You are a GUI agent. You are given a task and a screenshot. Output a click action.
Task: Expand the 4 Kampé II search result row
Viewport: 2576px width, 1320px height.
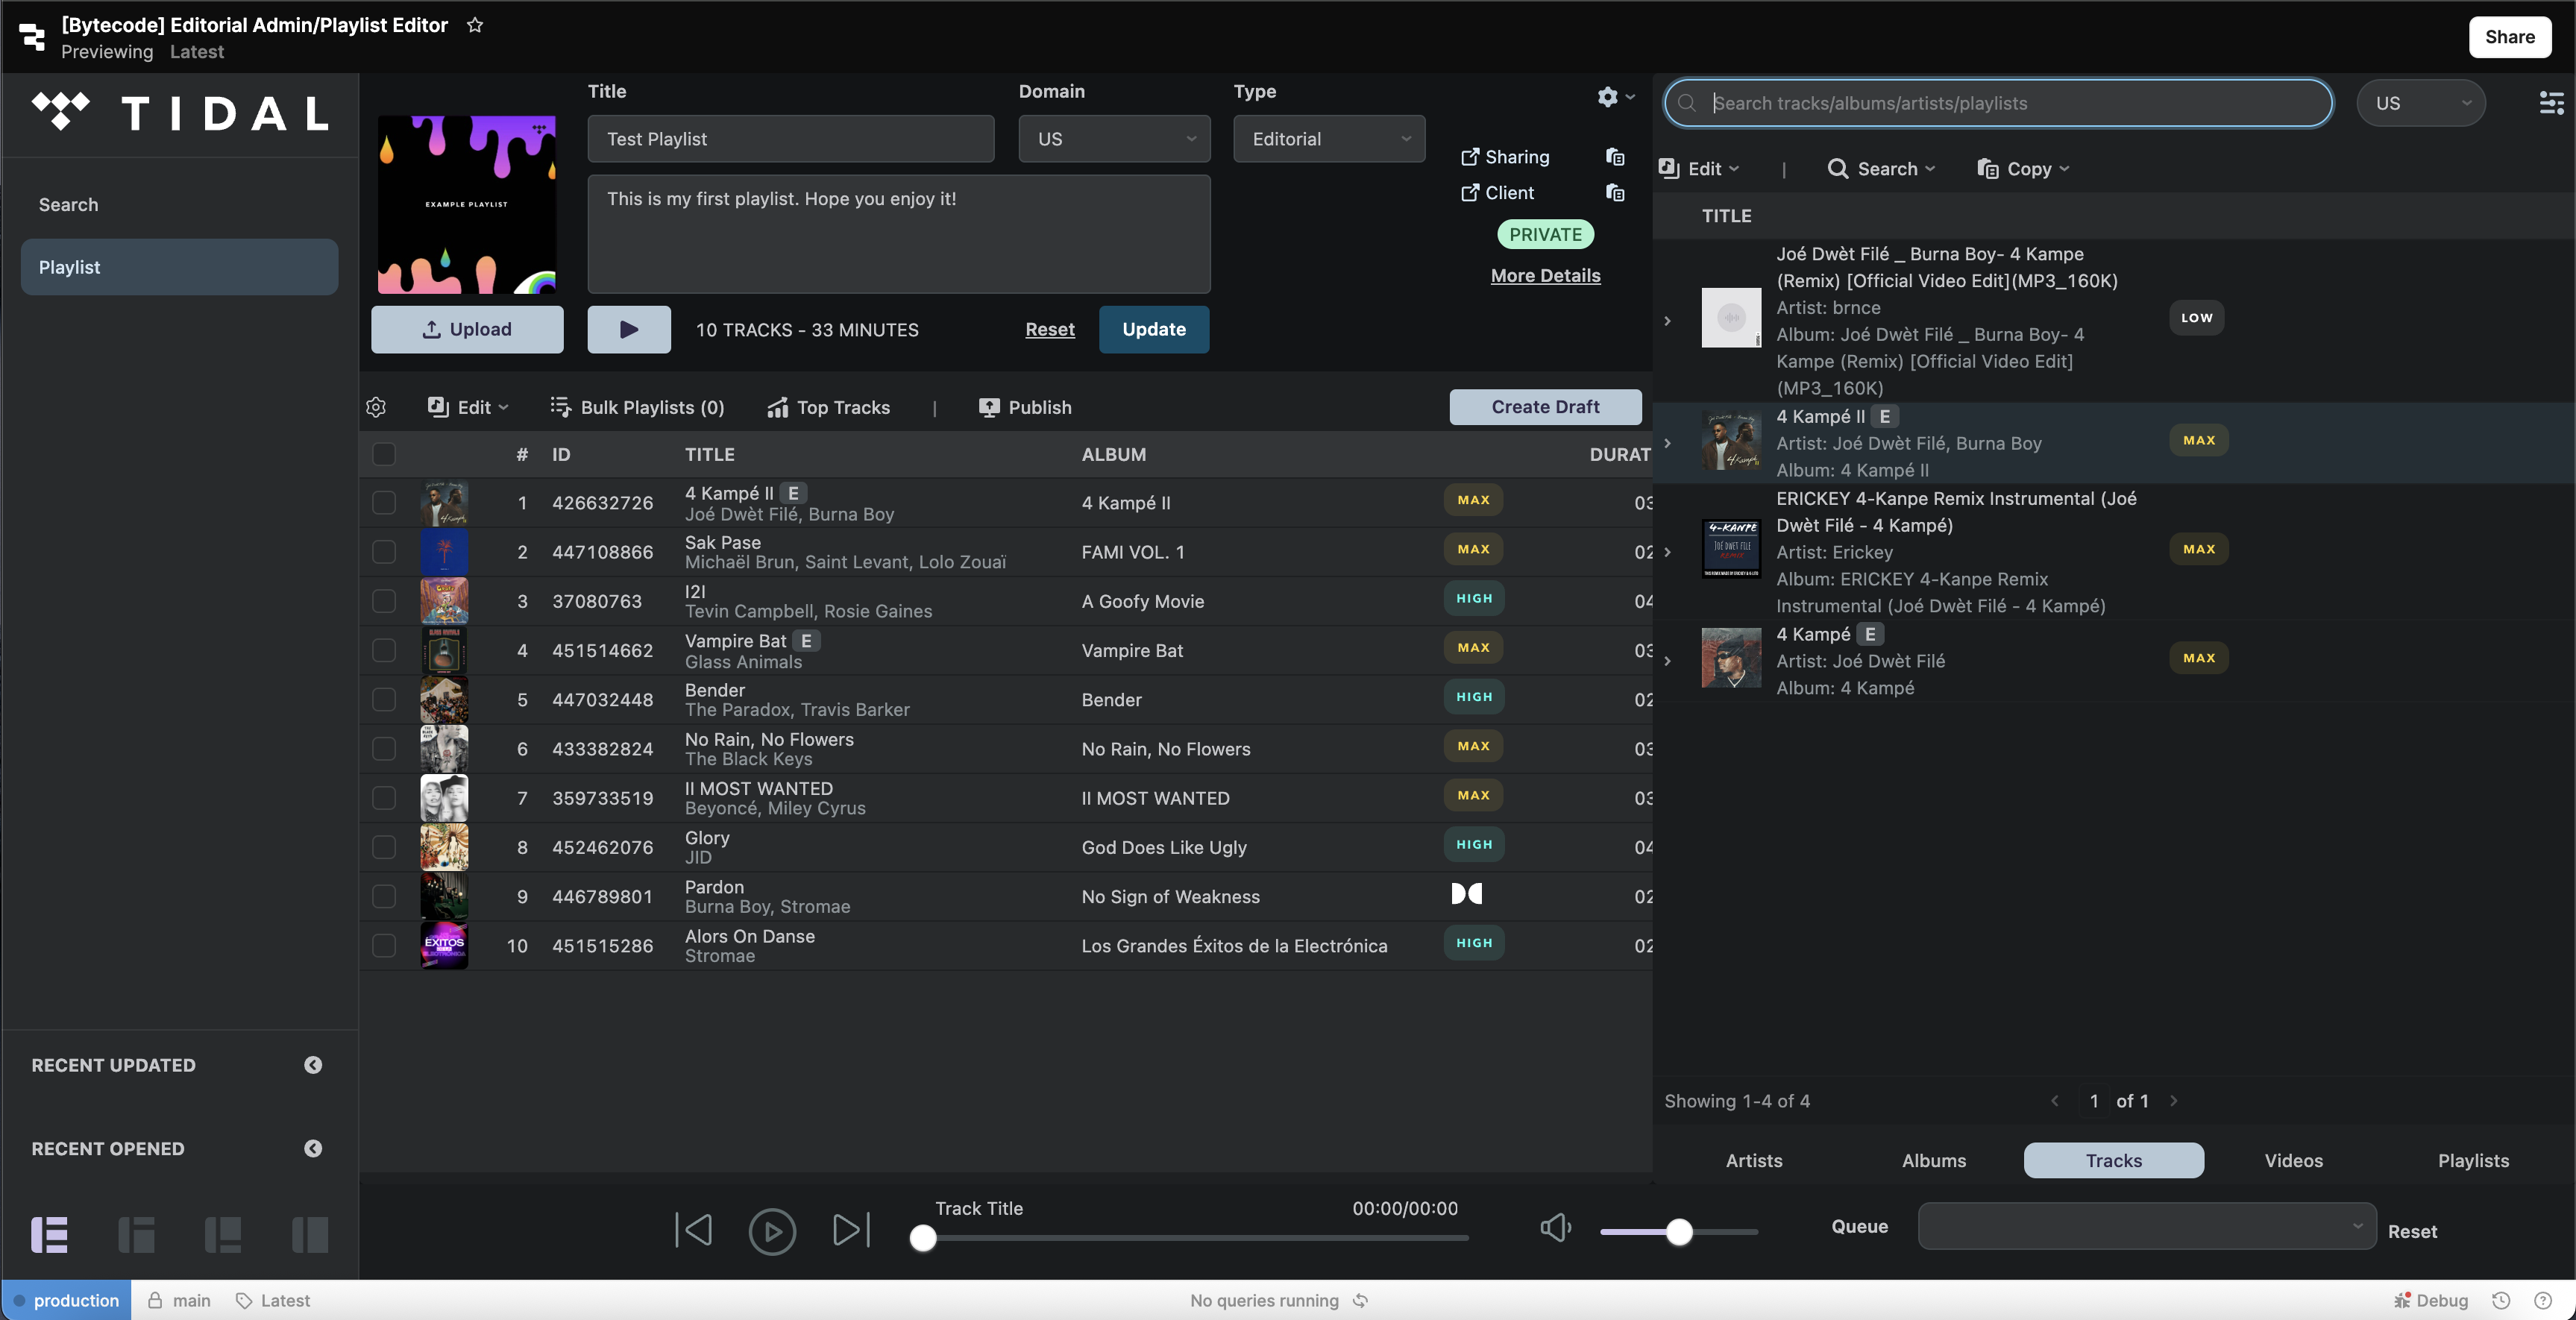click(1667, 443)
